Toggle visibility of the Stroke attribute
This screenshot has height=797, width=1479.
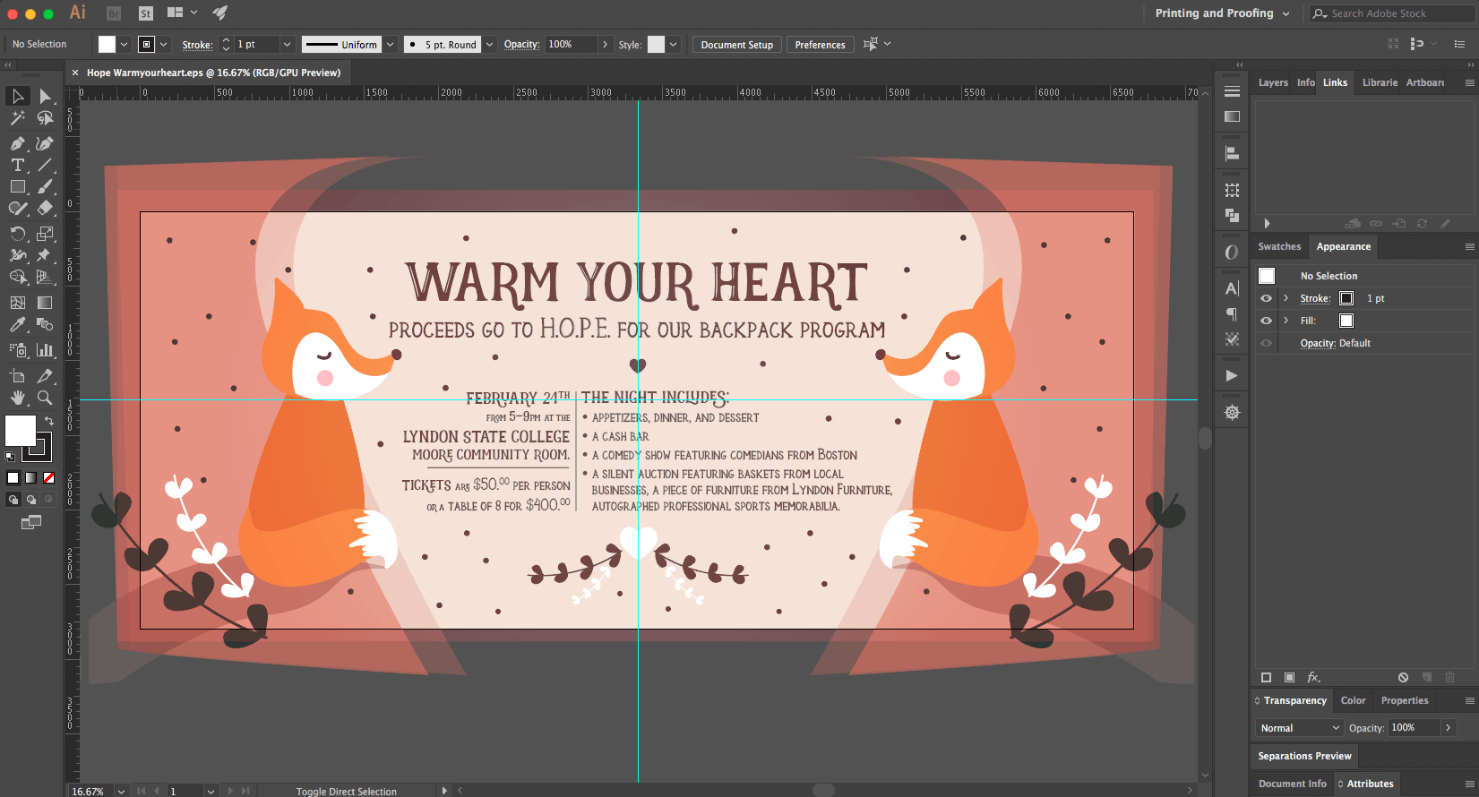coord(1266,298)
